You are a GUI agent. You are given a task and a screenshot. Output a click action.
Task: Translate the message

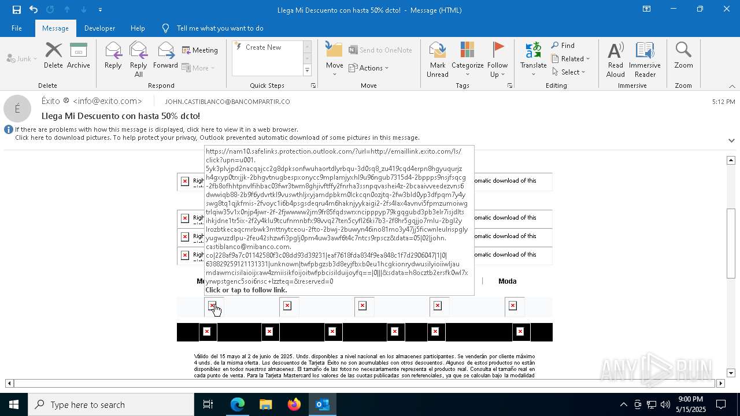(x=533, y=60)
